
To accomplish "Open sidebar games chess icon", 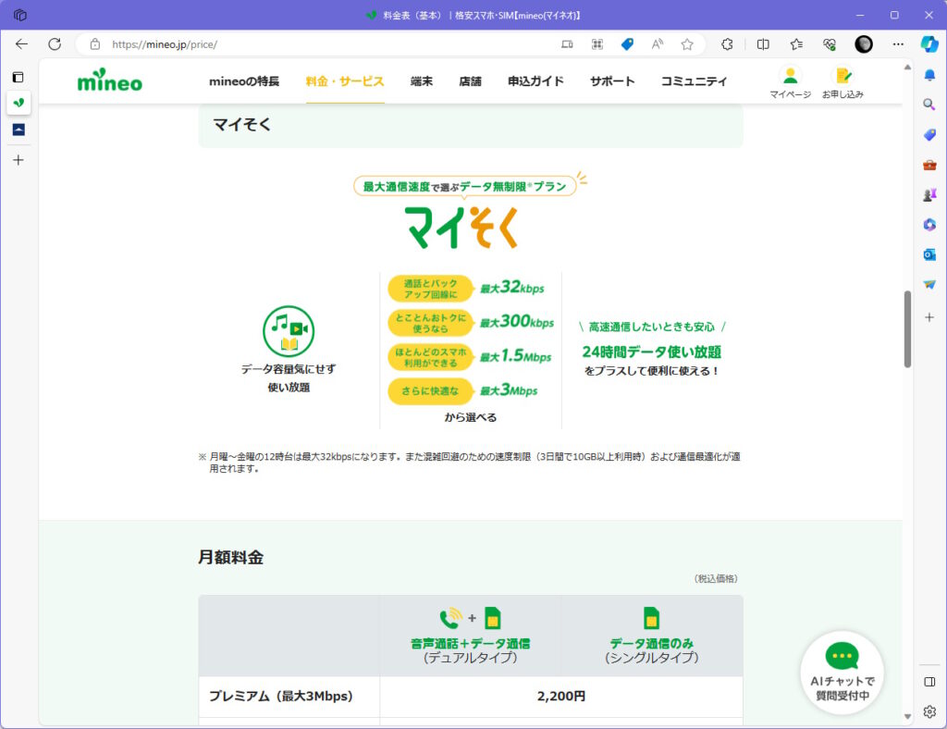I will coord(929,194).
